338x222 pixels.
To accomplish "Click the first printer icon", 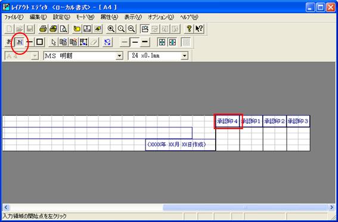I will tap(43, 29).
